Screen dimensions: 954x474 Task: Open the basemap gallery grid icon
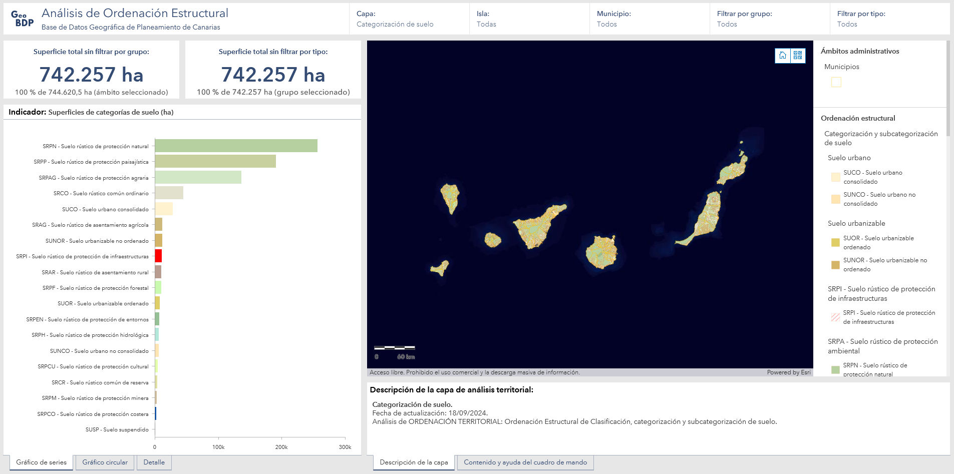coord(798,56)
